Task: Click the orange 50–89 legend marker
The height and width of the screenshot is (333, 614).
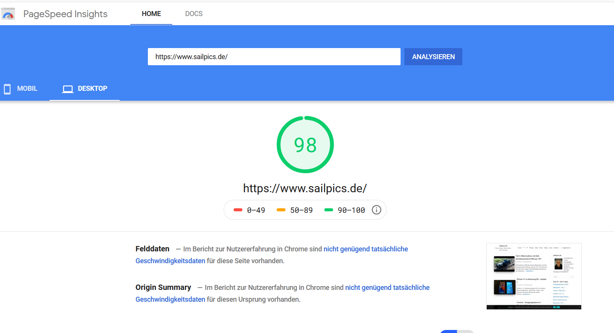Action: 281,210
